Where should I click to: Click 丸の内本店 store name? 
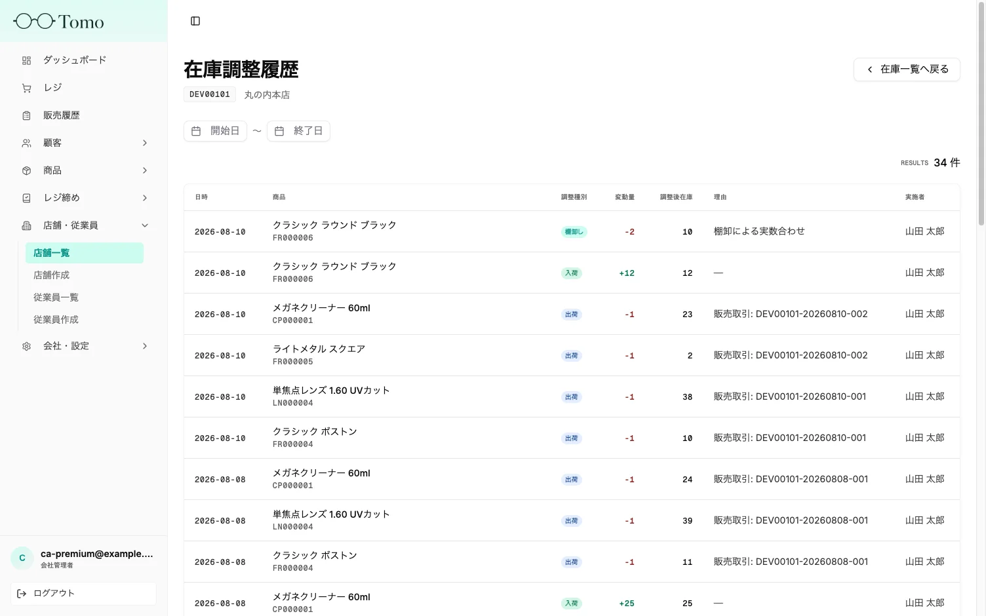pos(267,95)
